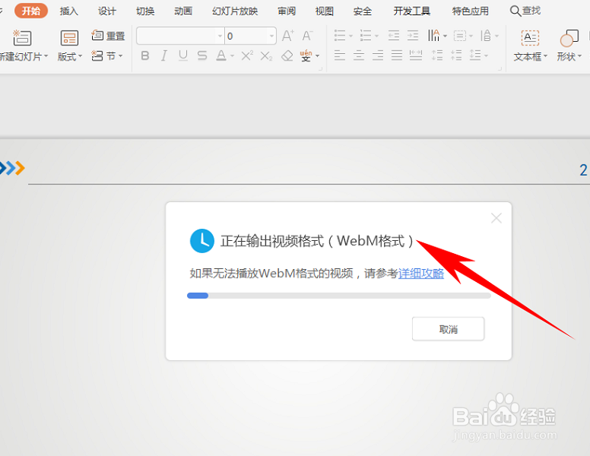Viewport: 590px width, 456px height.
Task: Open the font name combo box dropdown
Action: click(220, 36)
